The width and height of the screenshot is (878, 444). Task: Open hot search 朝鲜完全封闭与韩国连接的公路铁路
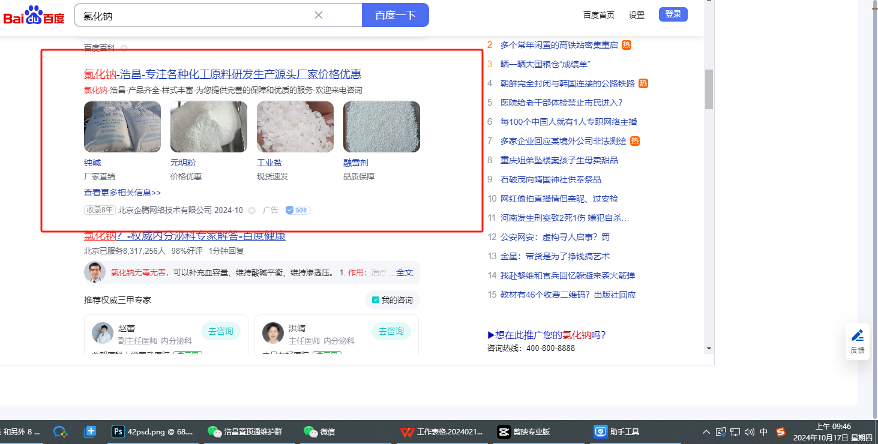pos(568,83)
